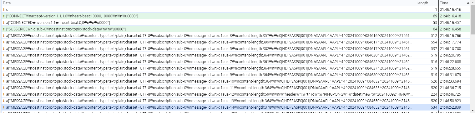475x113 pixels.
Task: Click the Length value 224
Action: click(x=434, y=94)
